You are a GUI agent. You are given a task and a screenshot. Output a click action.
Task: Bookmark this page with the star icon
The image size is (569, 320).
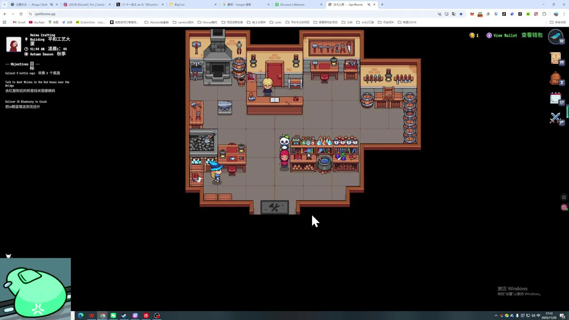click(461, 14)
